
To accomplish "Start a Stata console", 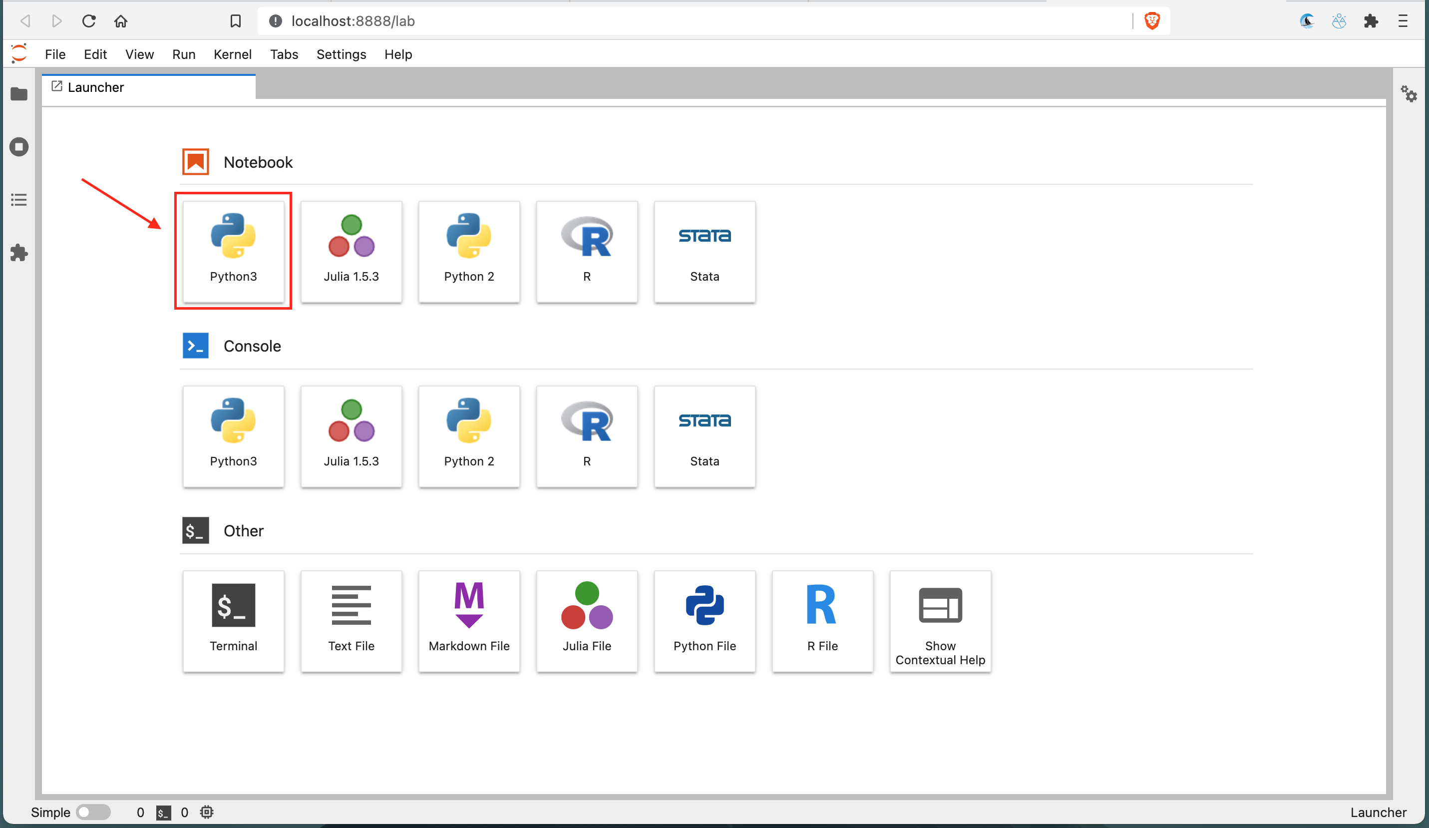I will click(705, 435).
